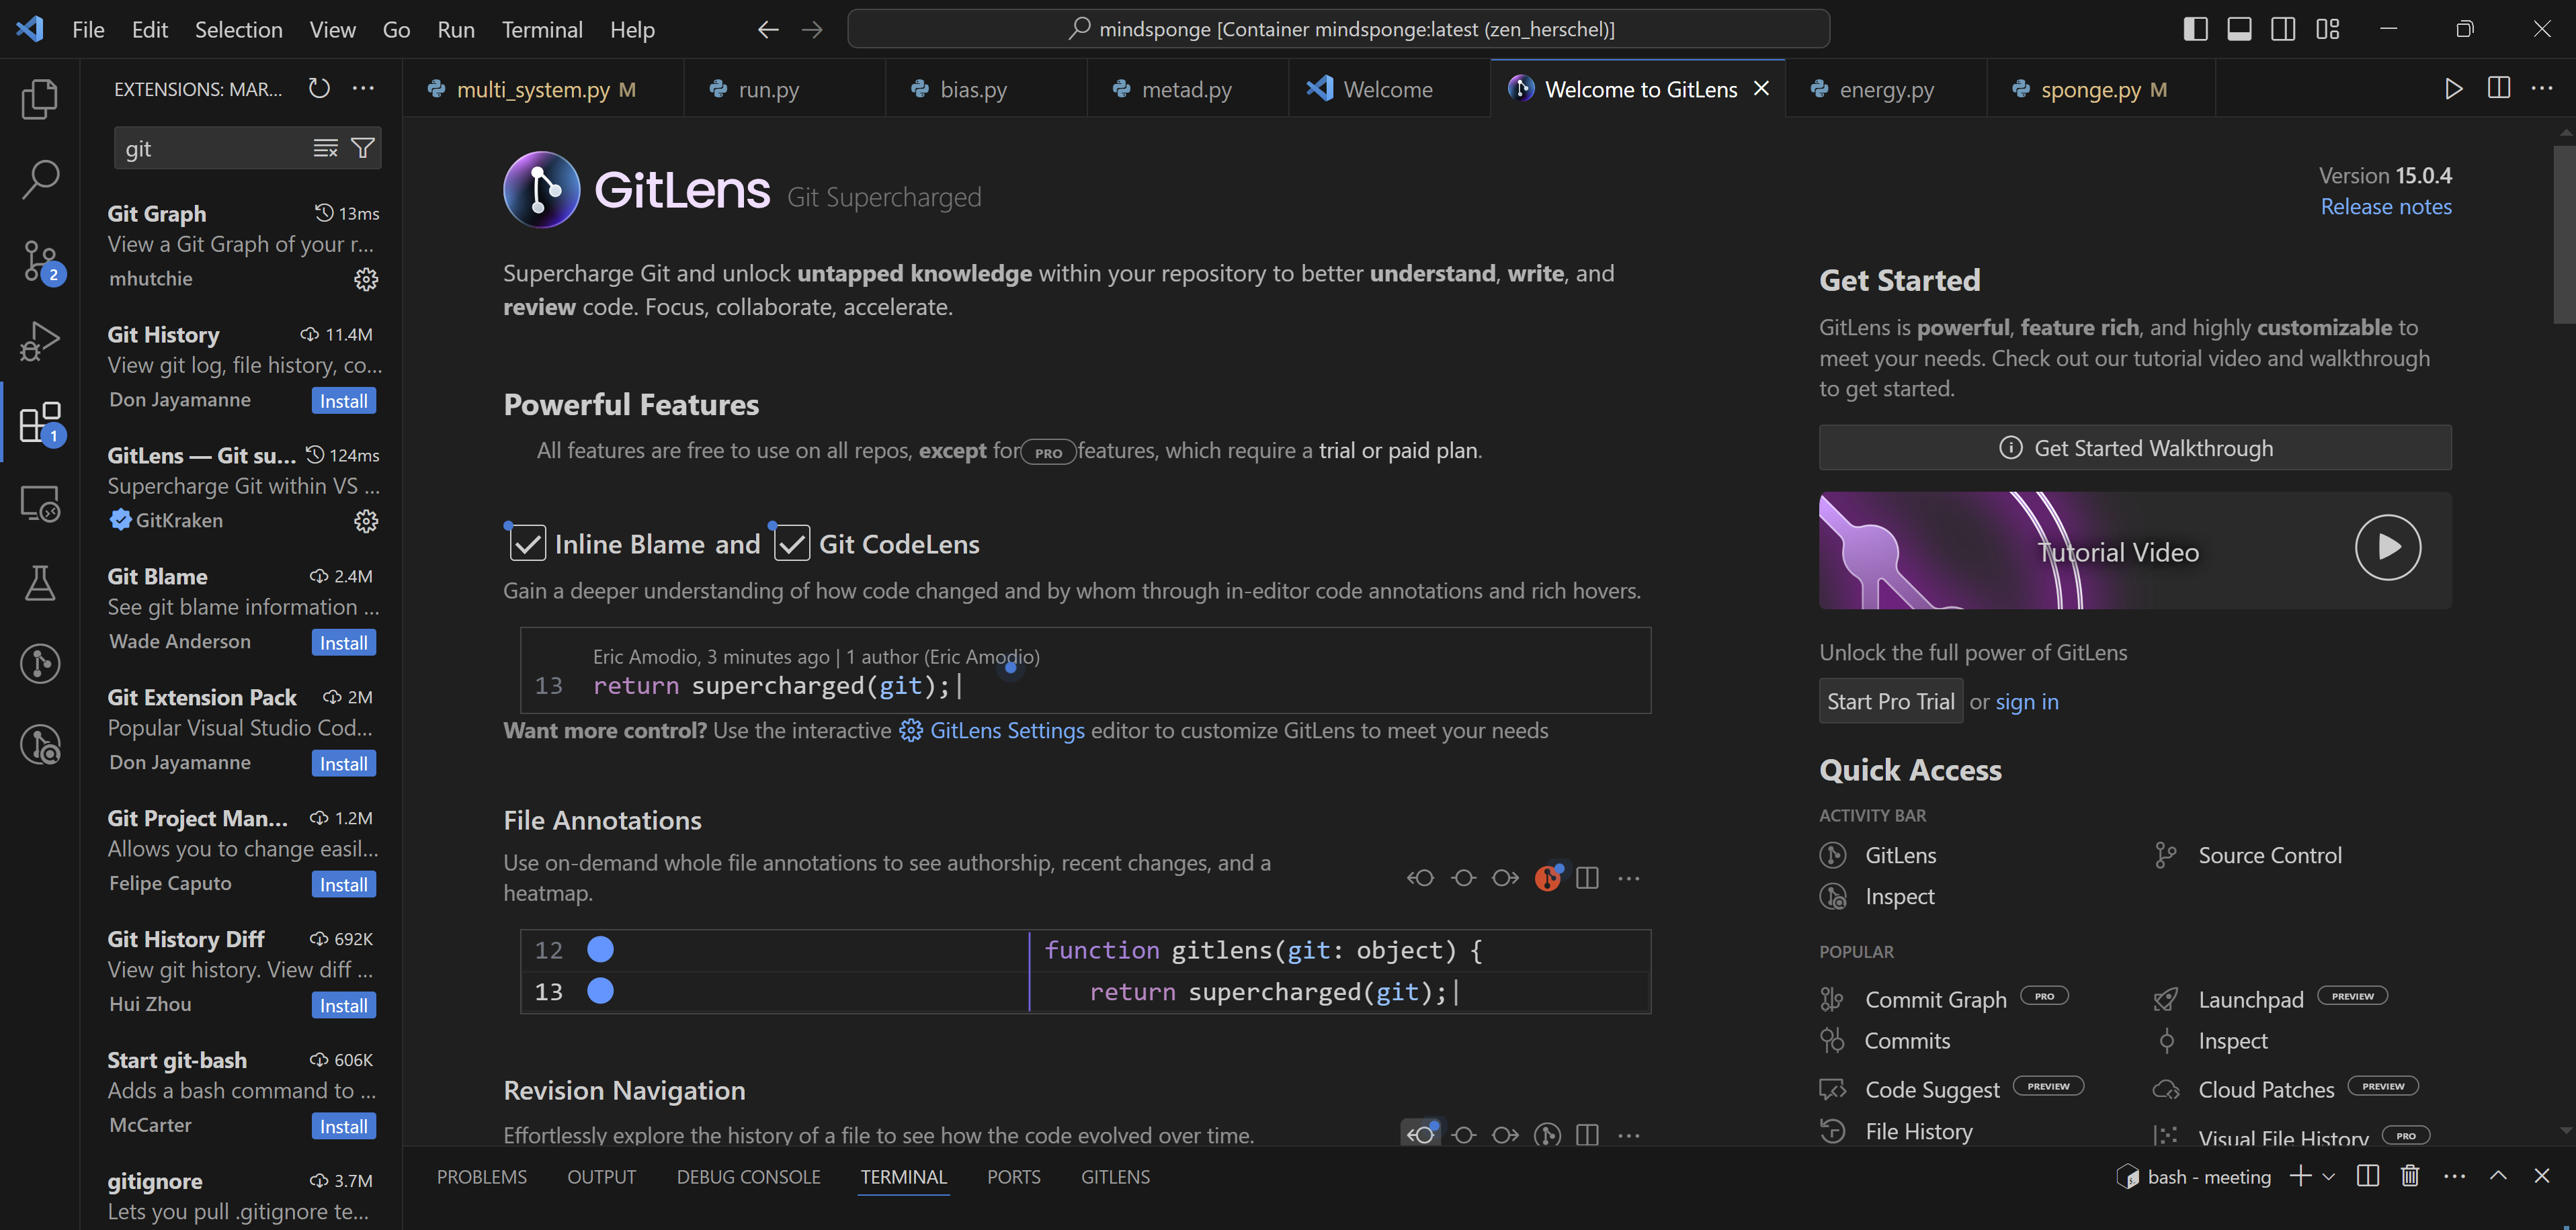The width and height of the screenshot is (2576, 1230).
Task: Open the Testing flask icon
Action: point(40,584)
